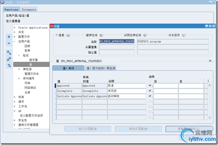Click the 未完成 description cell
This screenshot has width=218, height=145.
(127, 91)
